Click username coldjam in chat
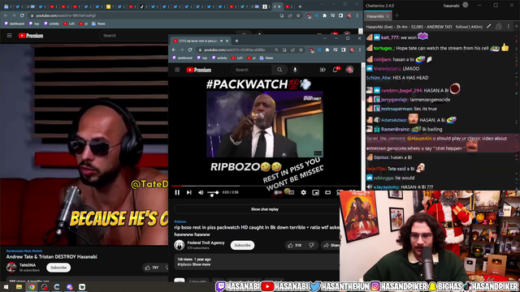The width and height of the screenshot is (520, 292). [382, 59]
